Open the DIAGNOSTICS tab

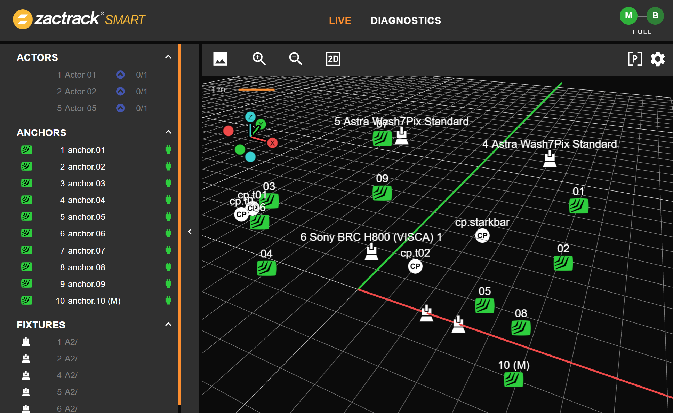tap(406, 21)
